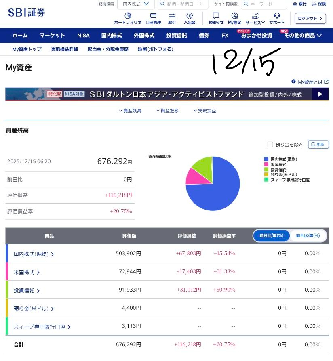This screenshot has height=361, width=333.
Task: Open the 取引 trade icon
Action: pos(172,16)
